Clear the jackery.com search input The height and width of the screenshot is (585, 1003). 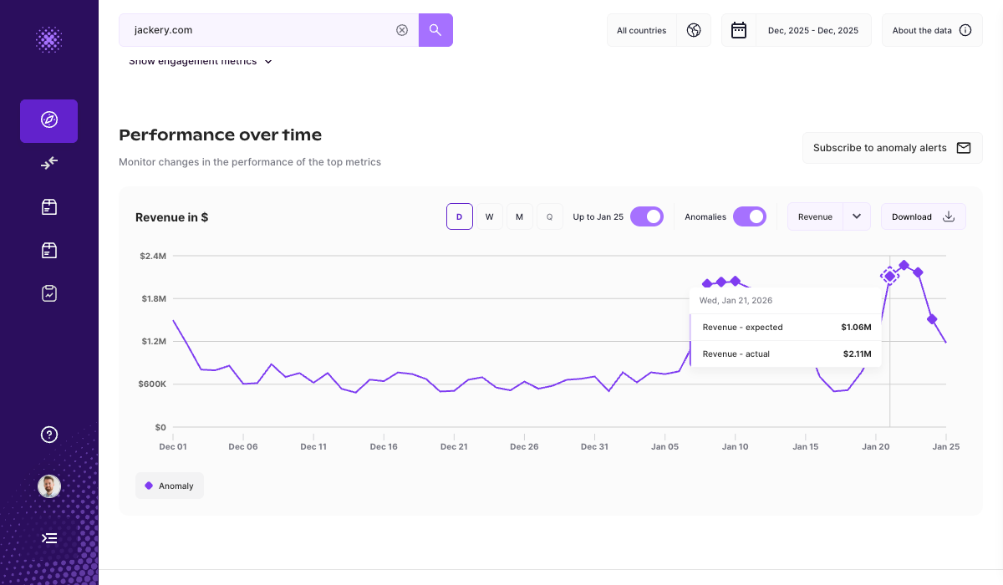(x=402, y=29)
